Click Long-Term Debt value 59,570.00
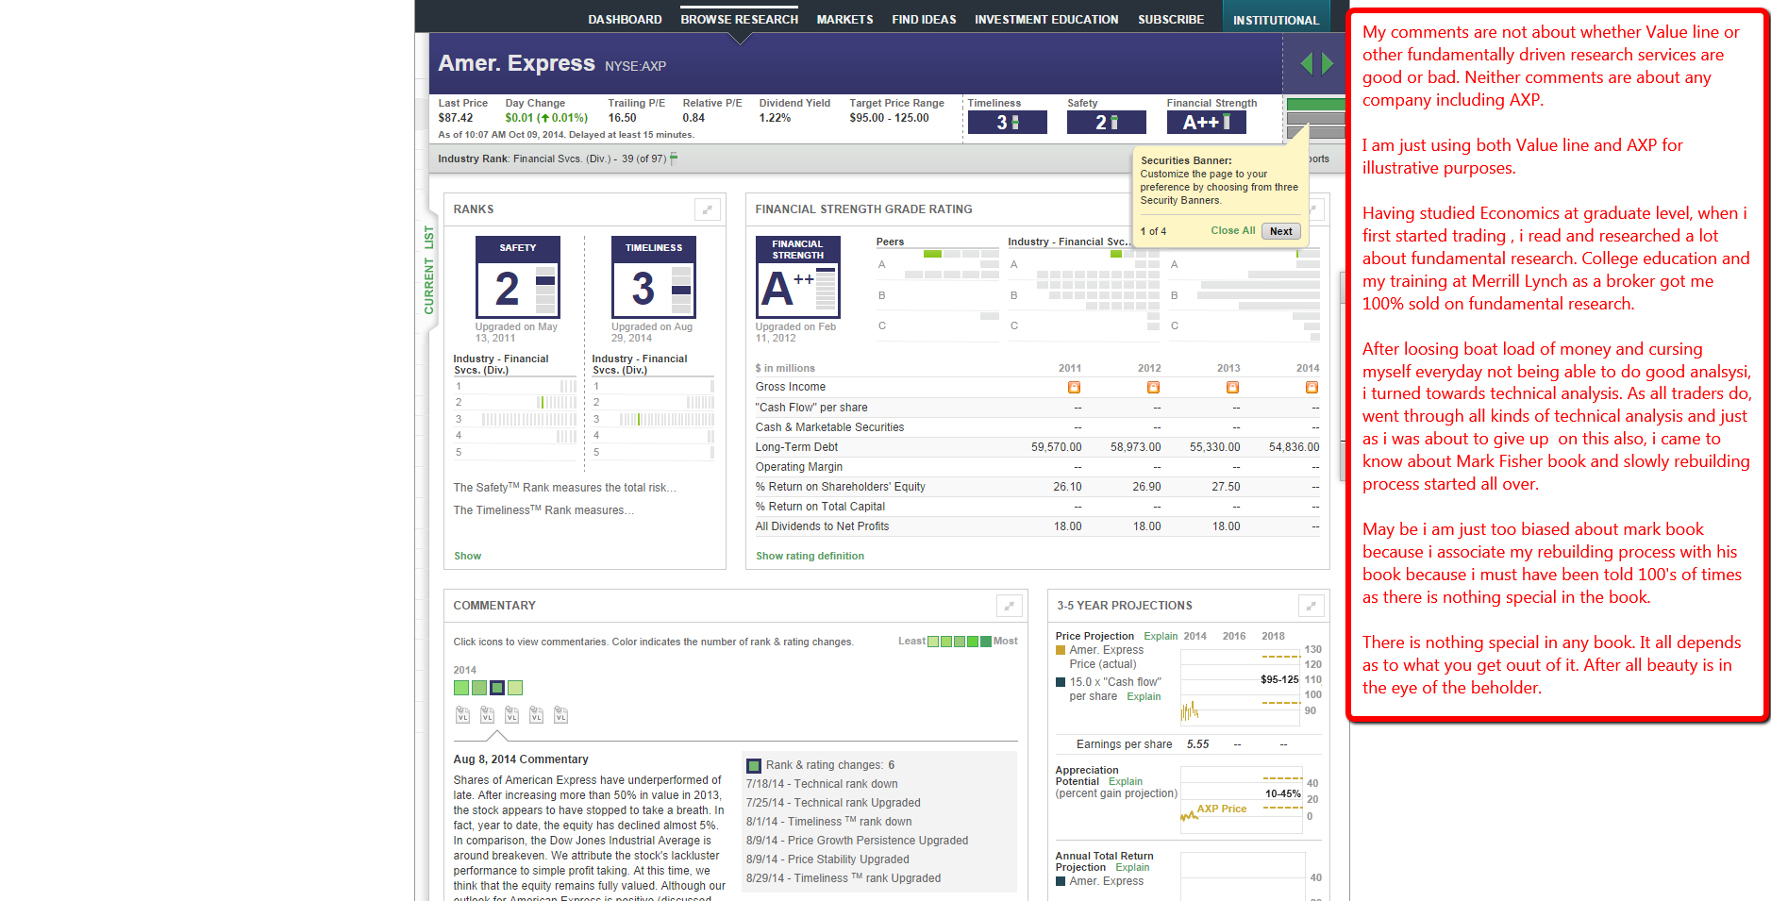 pyautogui.click(x=1056, y=447)
